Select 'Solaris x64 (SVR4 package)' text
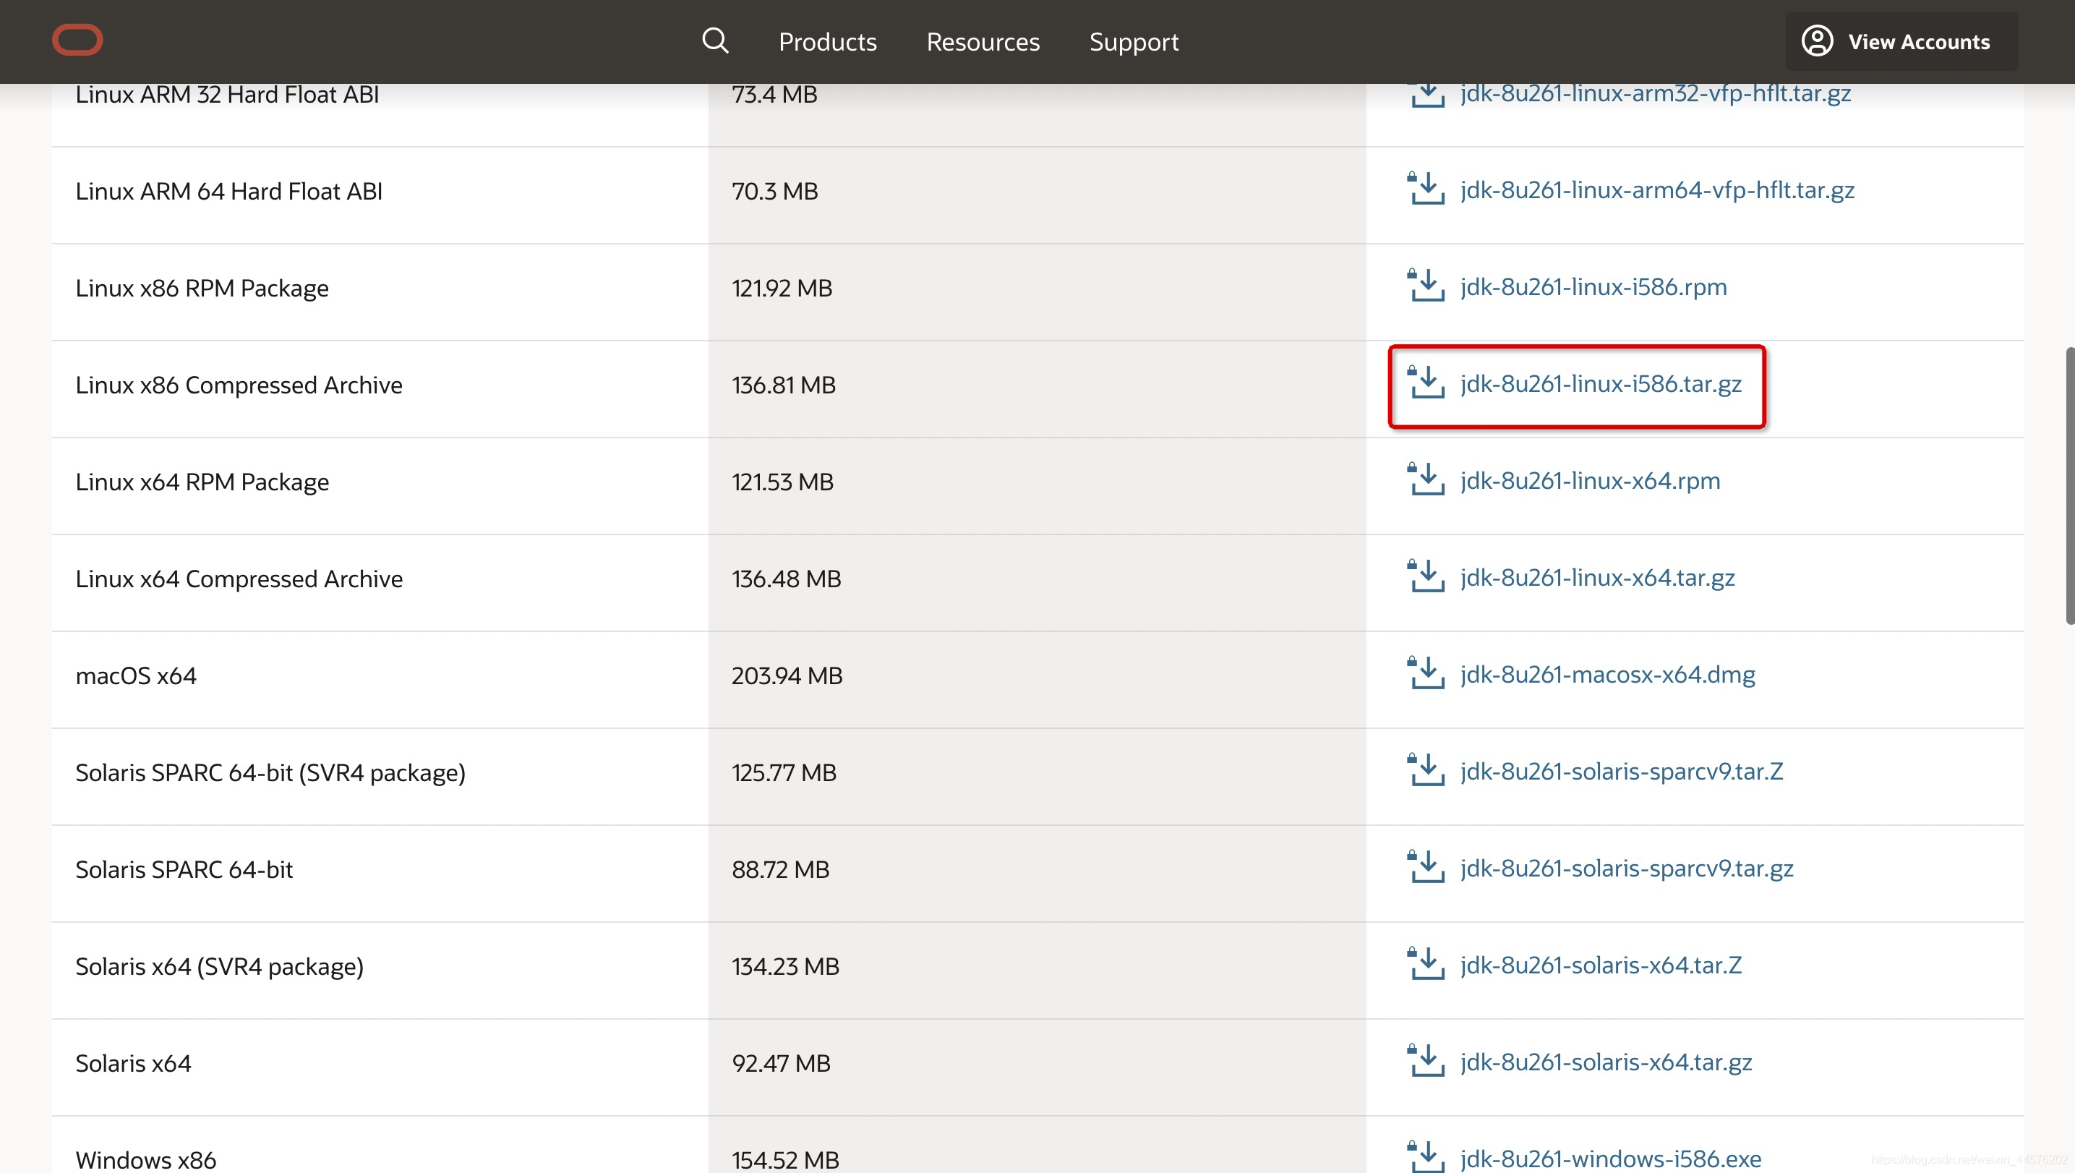The width and height of the screenshot is (2075, 1173). click(219, 967)
